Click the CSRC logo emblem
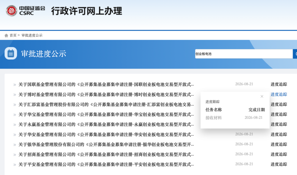The image size is (297, 175). [x=11, y=11]
